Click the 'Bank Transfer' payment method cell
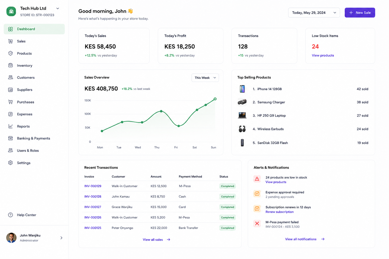 (188, 228)
